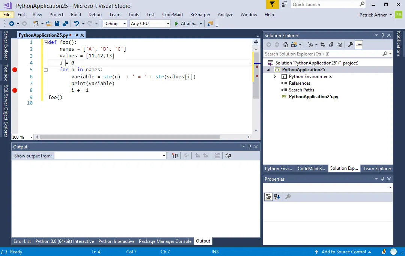Click the green Start Attach play icon

click(176, 24)
